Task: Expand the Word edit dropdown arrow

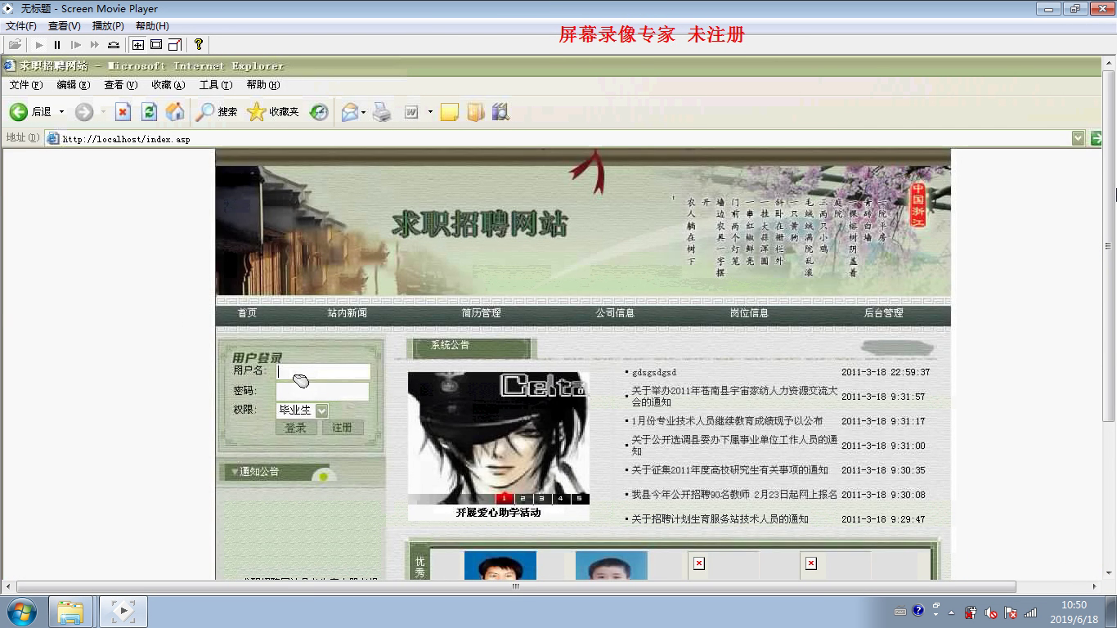Action: click(430, 112)
